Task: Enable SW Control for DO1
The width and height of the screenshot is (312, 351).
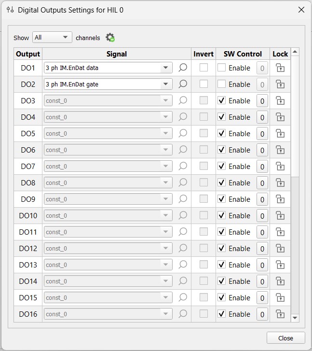Action: [222, 68]
